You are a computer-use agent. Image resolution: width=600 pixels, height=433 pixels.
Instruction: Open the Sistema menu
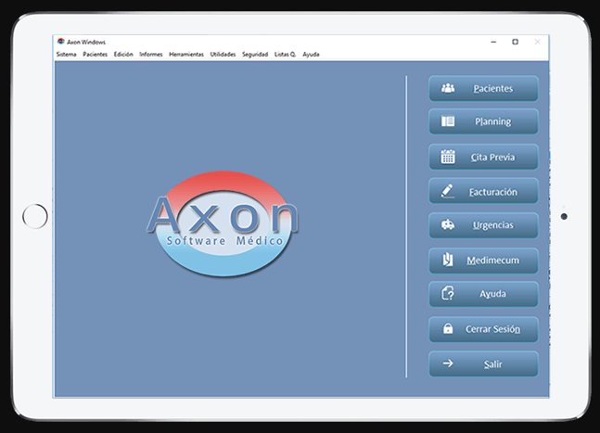tap(66, 55)
